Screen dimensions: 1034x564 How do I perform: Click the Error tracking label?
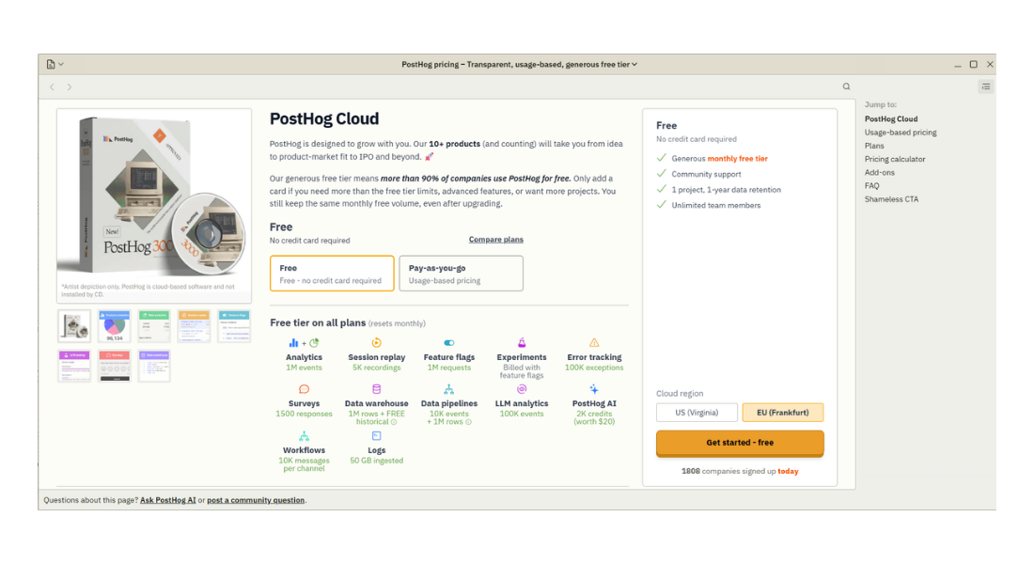(x=594, y=357)
